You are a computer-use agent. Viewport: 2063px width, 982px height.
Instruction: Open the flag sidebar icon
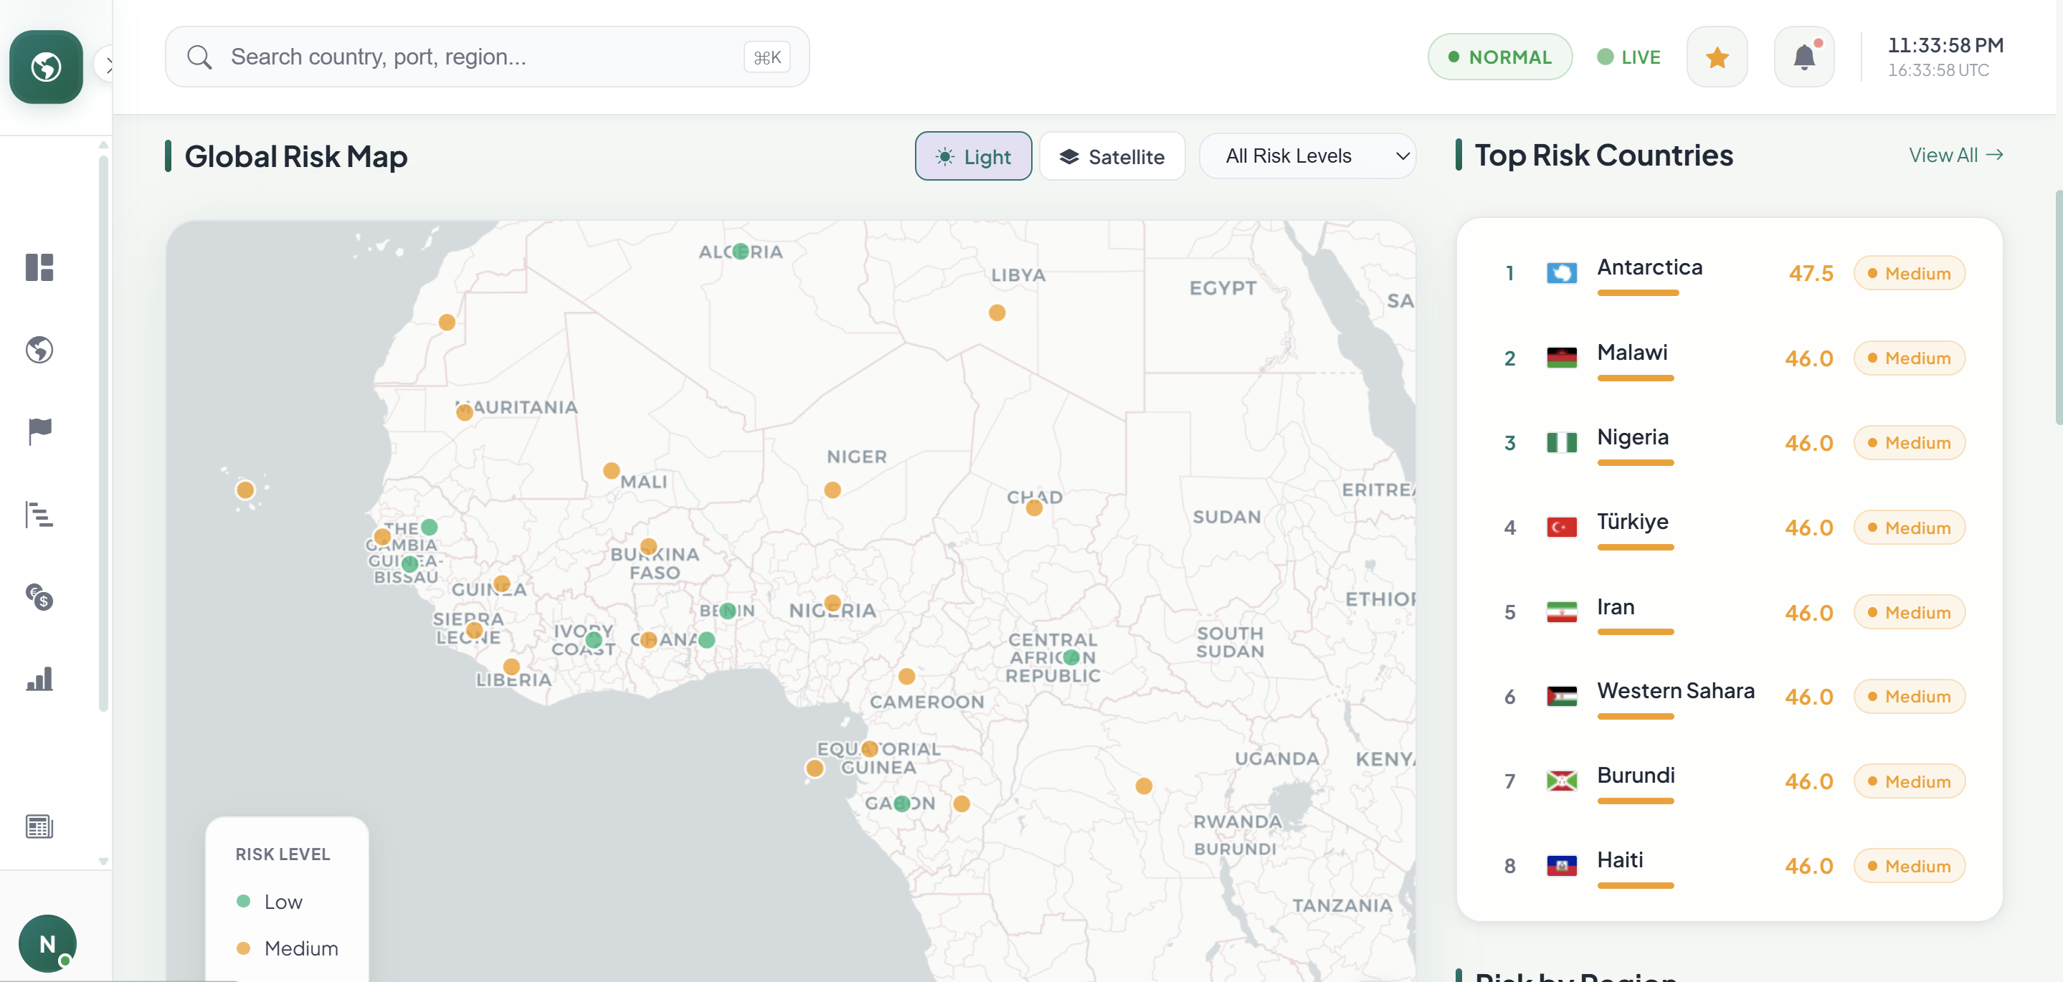(39, 432)
